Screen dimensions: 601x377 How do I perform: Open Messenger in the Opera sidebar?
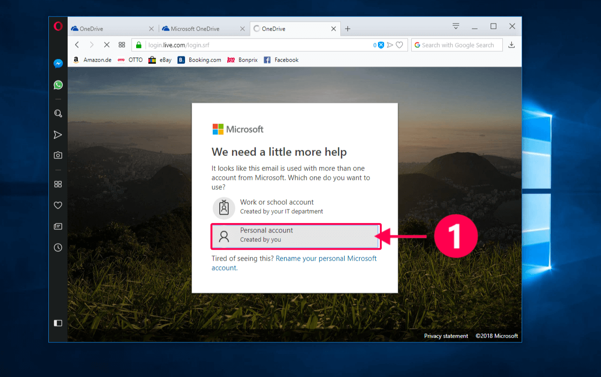tap(58, 63)
